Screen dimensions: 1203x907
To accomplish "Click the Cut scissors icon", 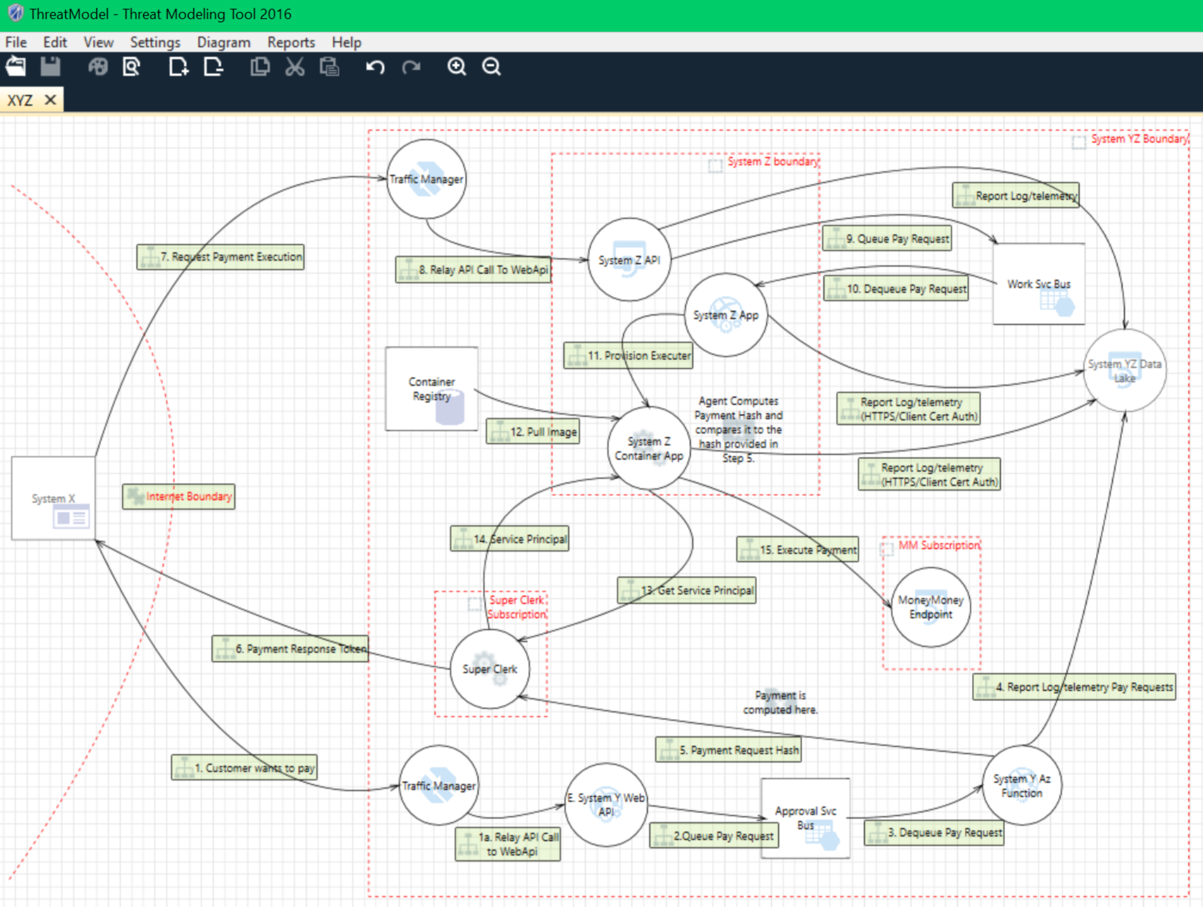I will click(x=295, y=67).
